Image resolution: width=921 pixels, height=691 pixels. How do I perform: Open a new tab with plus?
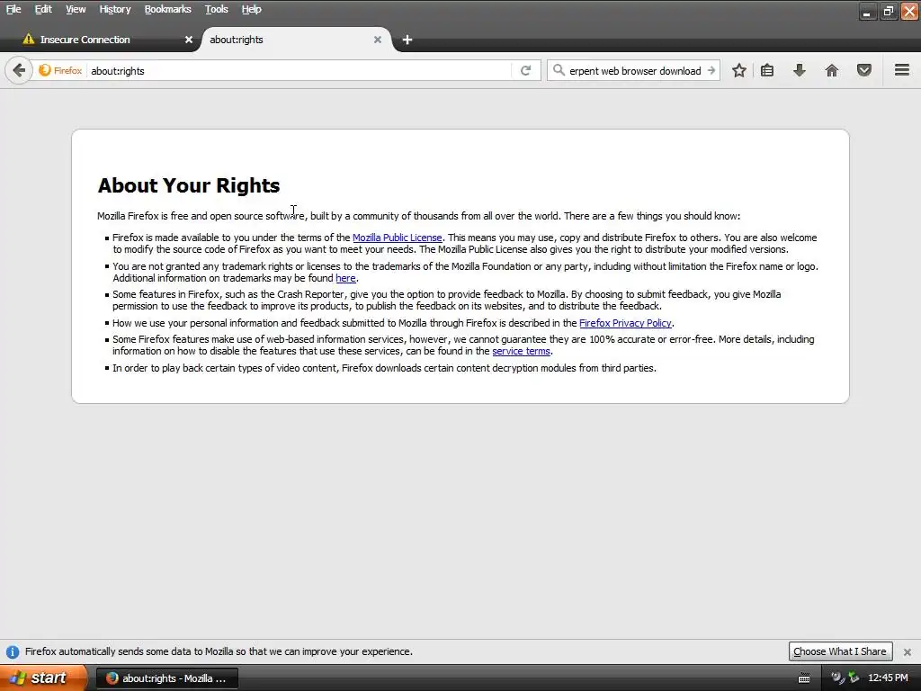tap(407, 40)
